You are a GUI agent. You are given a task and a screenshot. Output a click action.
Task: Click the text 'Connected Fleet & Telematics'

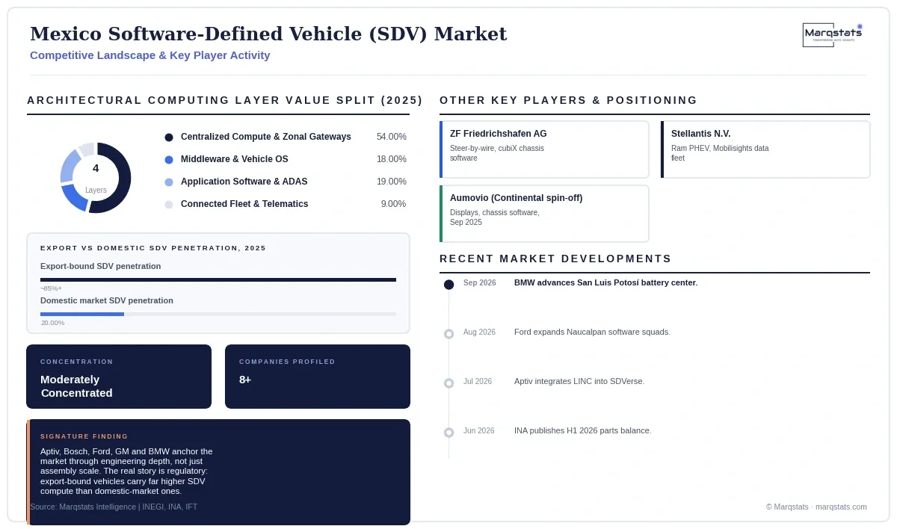[x=244, y=204]
